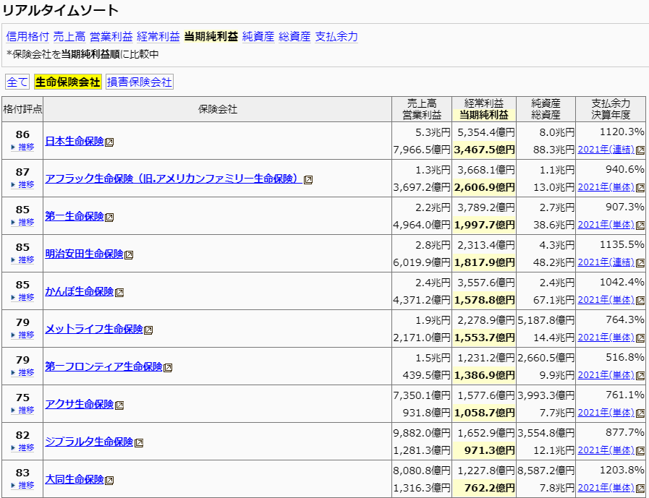Open メットライフ生命保険 company link
Screen dimensions: 649x498
coord(94,330)
